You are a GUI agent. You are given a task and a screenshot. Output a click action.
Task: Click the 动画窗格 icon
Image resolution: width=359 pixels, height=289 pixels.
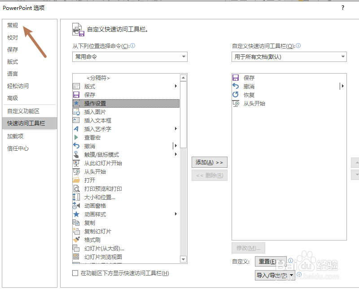point(76,206)
